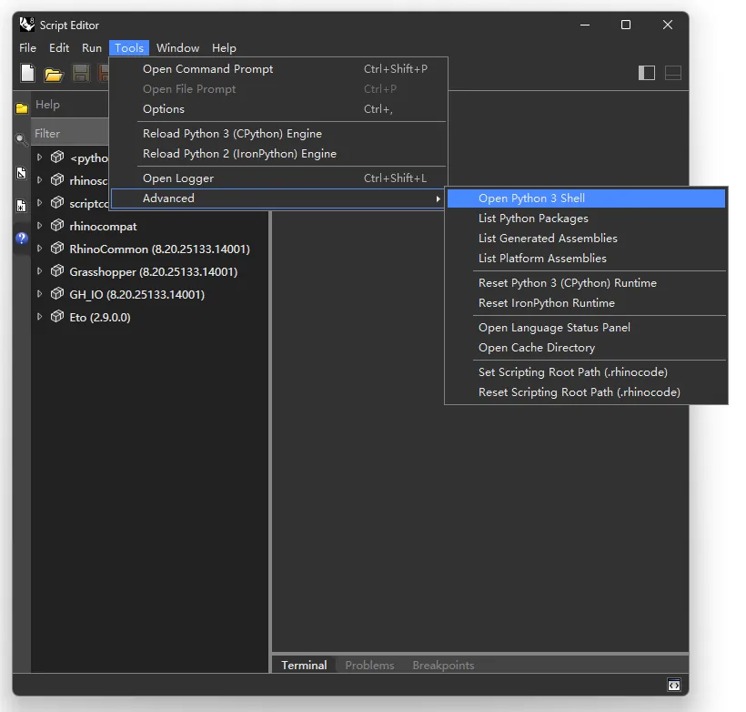Click the code brackets icon in status bar
This screenshot has height=712, width=746.
pos(673,685)
